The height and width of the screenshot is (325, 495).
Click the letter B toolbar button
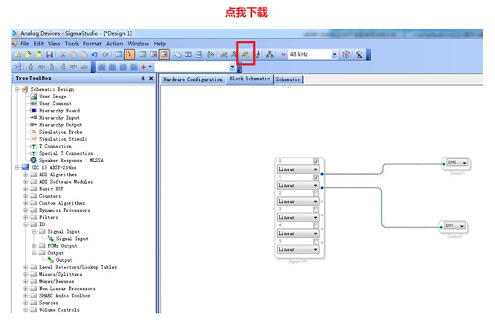click(112, 67)
